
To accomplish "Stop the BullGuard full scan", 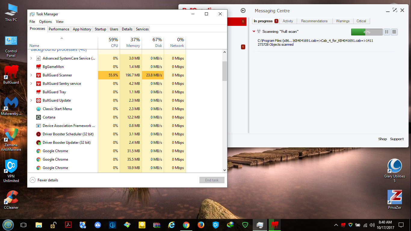I will (394, 32).
